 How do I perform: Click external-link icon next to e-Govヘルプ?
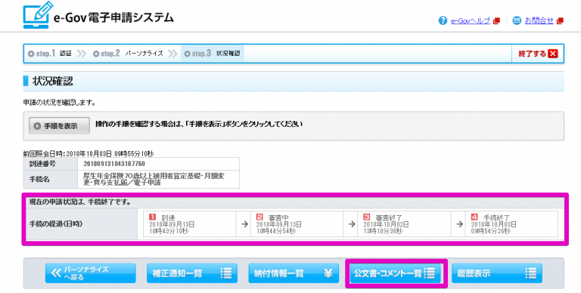point(496,21)
